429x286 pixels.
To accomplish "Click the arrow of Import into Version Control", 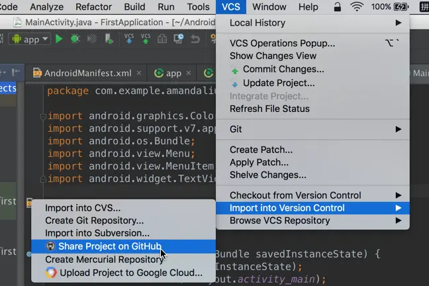I will (x=399, y=208).
